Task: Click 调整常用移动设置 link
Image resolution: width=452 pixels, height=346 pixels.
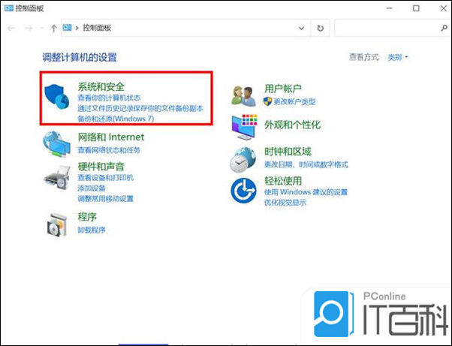Action: pos(106,199)
